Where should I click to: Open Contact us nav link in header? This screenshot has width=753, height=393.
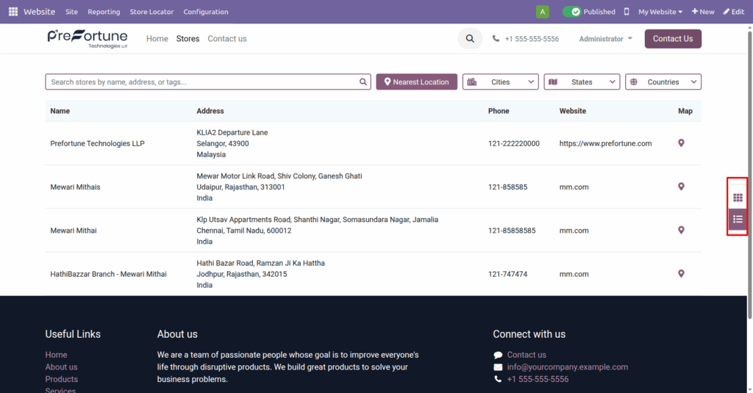[227, 39]
